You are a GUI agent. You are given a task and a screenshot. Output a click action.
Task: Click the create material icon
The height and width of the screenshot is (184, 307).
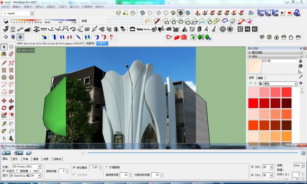coord(301,66)
